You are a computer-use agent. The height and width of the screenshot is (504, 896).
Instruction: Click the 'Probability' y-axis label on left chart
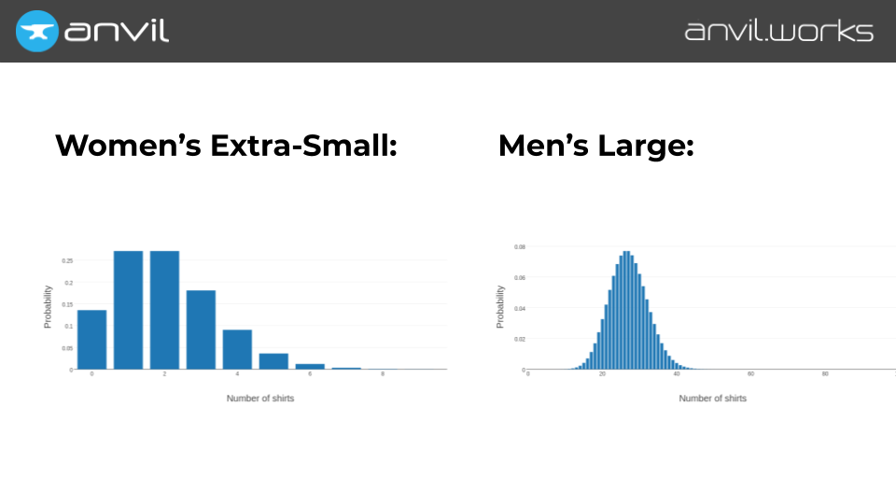pyautogui.click(x=49, y=306)
